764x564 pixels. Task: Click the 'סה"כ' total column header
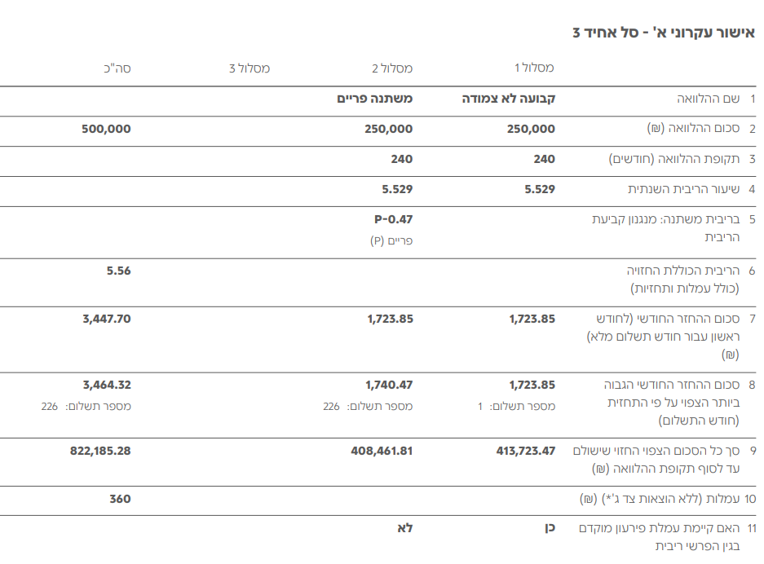(x=117, y=68)
